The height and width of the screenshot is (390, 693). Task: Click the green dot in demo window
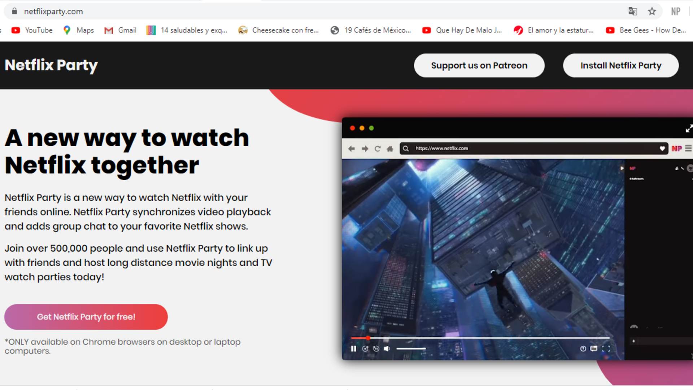pos(371,128)
